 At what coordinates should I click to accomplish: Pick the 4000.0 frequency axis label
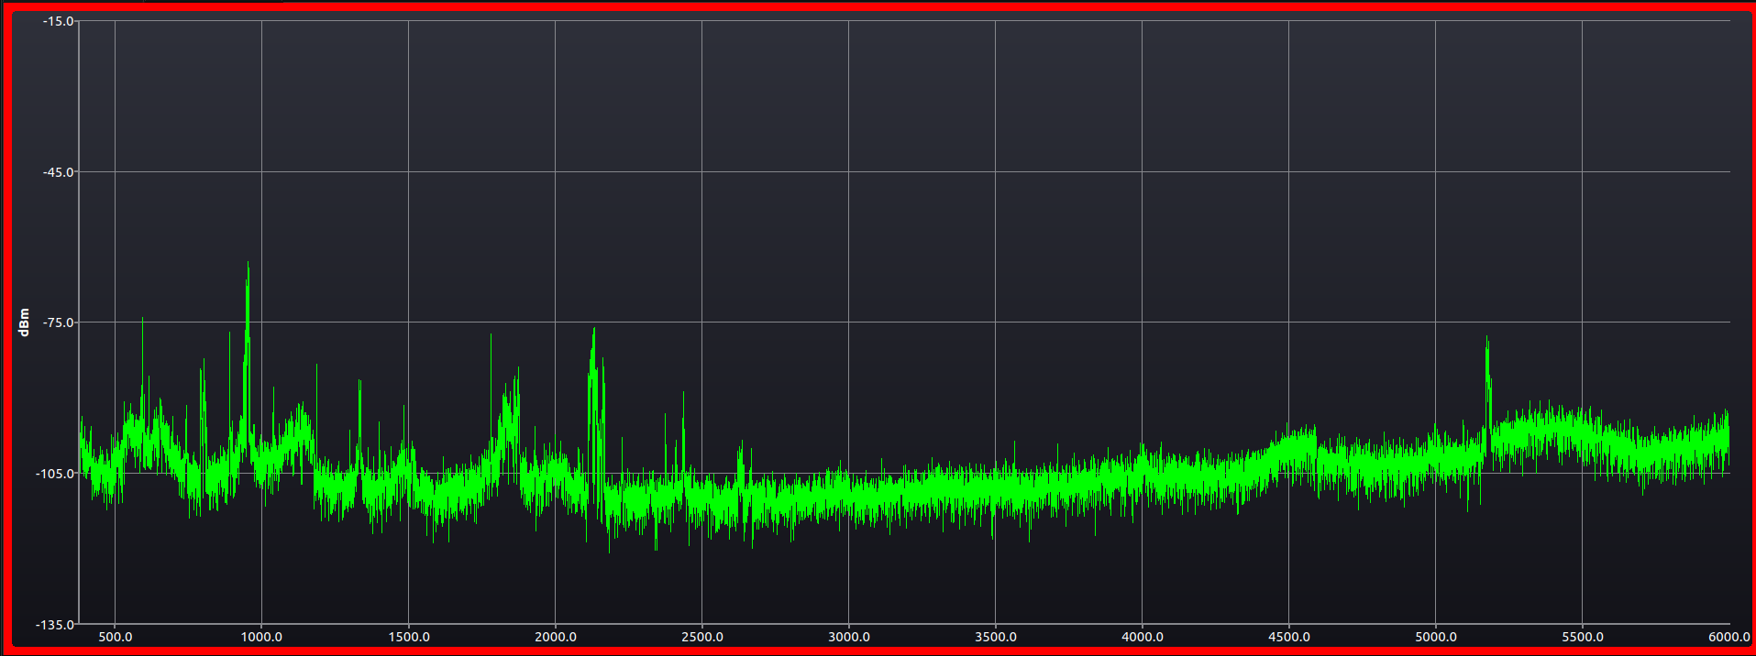pyautogui.click(x=1142, y=637)
